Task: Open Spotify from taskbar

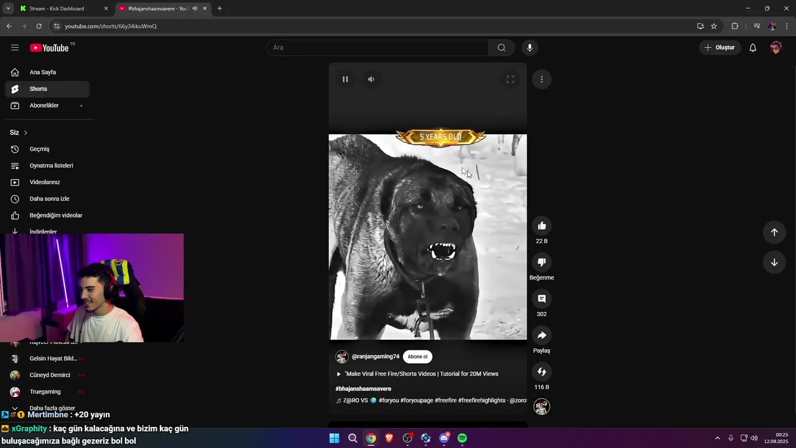Action: [x=462, y=438]
